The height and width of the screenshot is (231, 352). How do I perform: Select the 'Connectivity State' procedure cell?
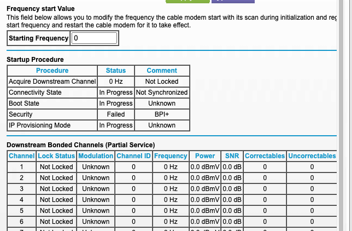coord(52,93)
